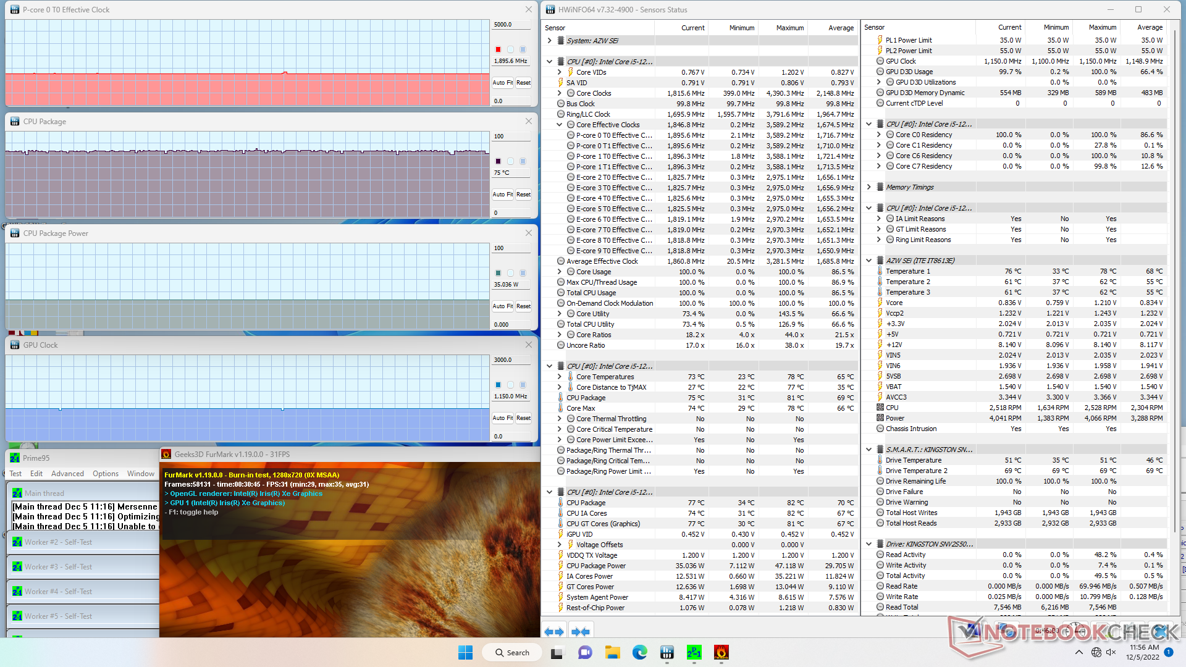Click the Prime95 icon in its title bar
The height and width of the screenshot is (667, 1186).
click(x=15, y=458)
